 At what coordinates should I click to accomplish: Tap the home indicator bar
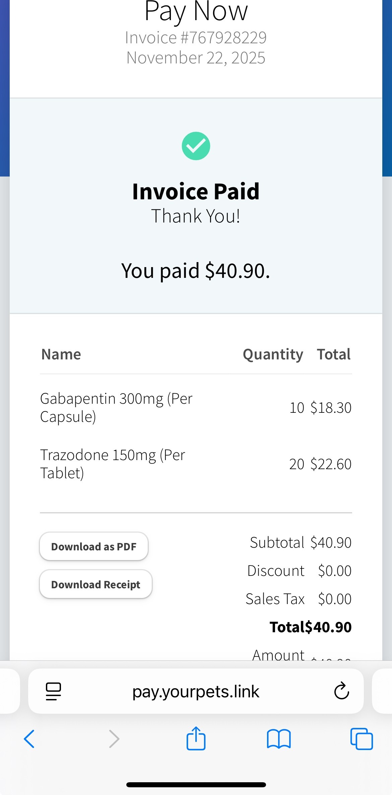[196, 785]
